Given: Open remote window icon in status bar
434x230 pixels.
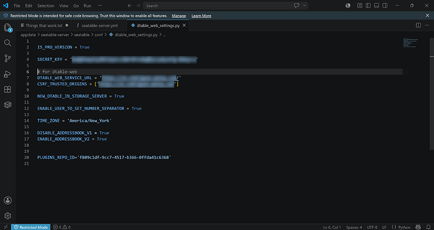Looking at the screenshot, I should coord(6,227).
